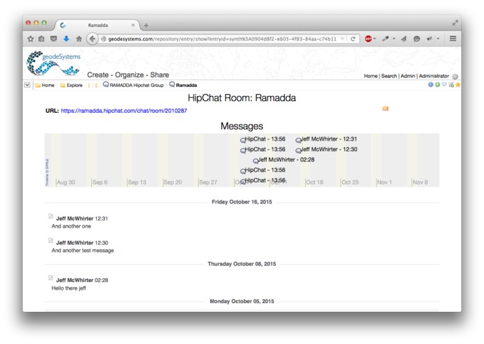Click 'Hello there jeff' message text

[69, 288]
